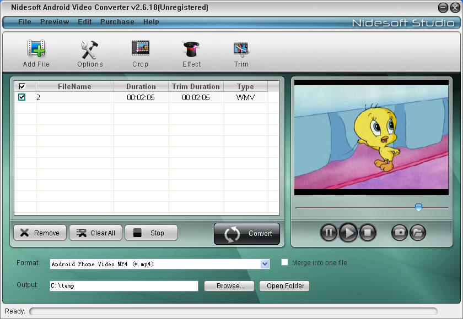Click the Browse... button
The image size is (463, 319).
pyautogui.click(x=229, y=286)
